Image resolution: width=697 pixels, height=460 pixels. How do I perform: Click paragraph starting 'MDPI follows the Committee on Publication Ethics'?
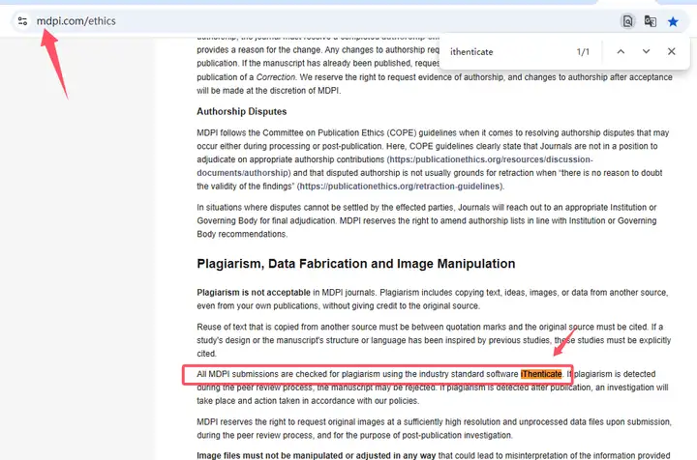[433, 159]
